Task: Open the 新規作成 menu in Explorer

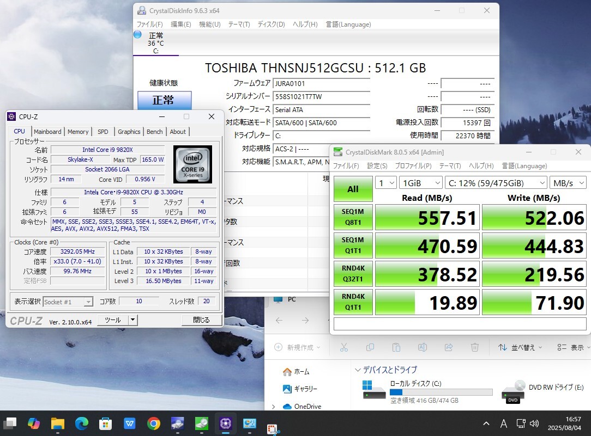Action: (x=297, y=347)
